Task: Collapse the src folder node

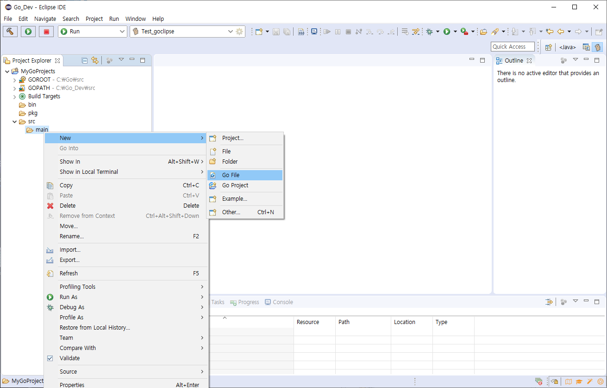Action: (x=14, y=121)
